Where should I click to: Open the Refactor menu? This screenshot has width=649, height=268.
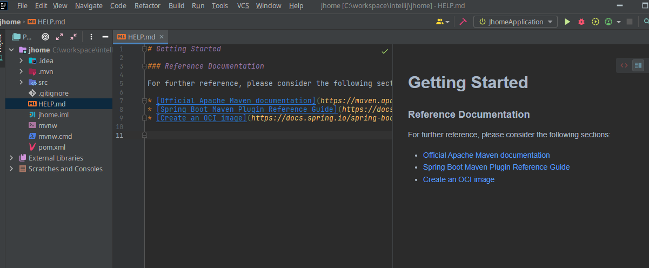click(x=148, y=5)
